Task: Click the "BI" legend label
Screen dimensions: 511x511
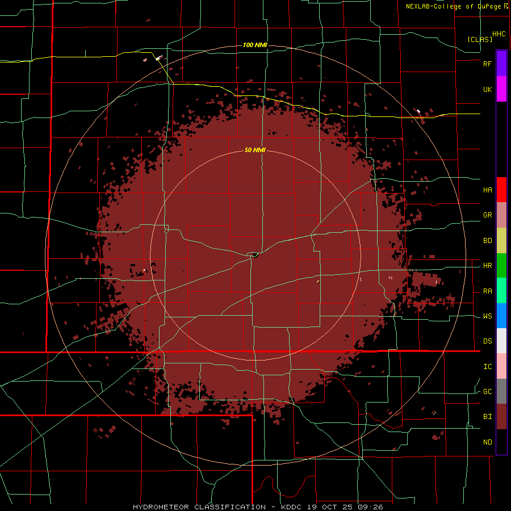Action: pyautogui.click(x=487, y=417)
